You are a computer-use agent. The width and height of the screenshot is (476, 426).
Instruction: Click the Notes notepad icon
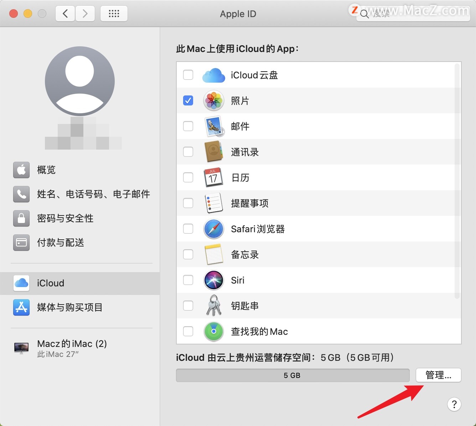pos(214,254)
